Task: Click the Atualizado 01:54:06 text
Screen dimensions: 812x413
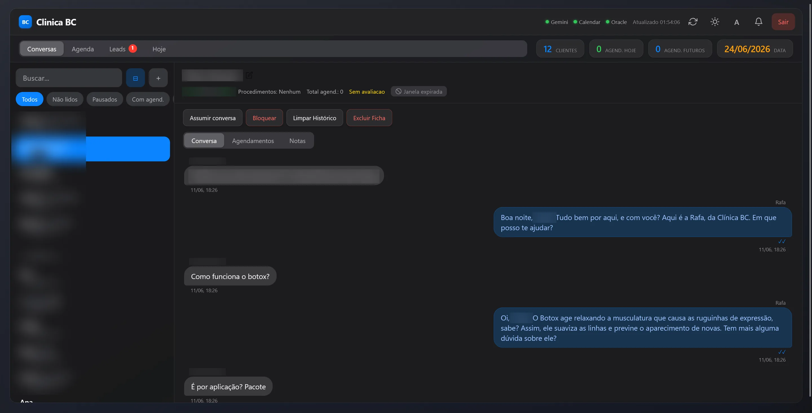Action: (x=656, y=22)
